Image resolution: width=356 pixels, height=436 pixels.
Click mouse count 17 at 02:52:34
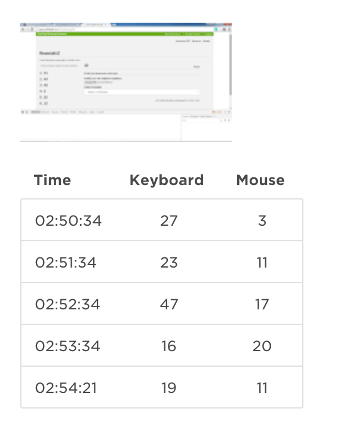[262, 304]
